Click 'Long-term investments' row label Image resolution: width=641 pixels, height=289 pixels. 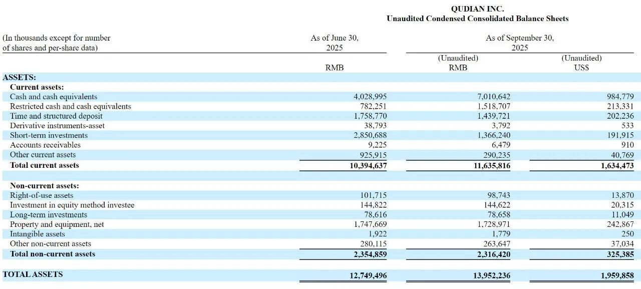49,214
